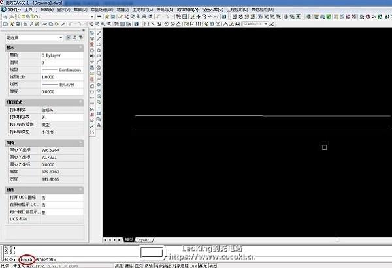Click the 图层 value field showing 0
Image resolution: width=392 pixels, height=268 pixels.
(x=62, y=63)
